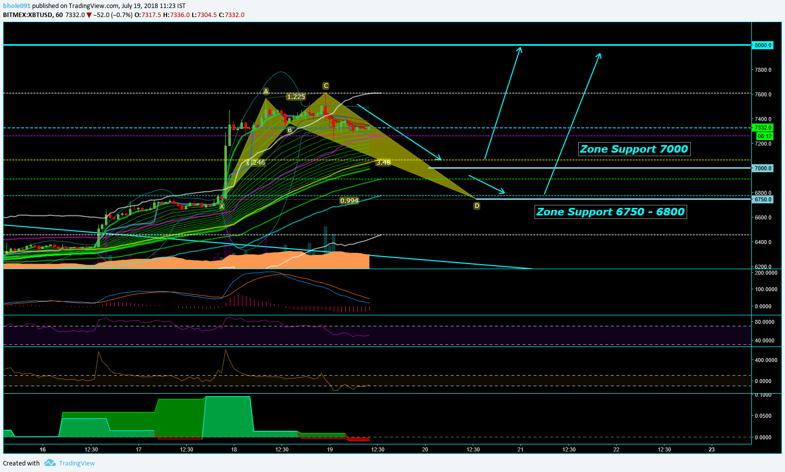Select the 'Zone Support 6750 - 6800' annotation
Viewport: 785px width, 472px height.
tap(611, 212)
